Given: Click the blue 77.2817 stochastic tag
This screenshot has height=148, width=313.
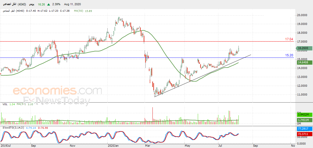Looking at the screenshot, I should (304, 129).
